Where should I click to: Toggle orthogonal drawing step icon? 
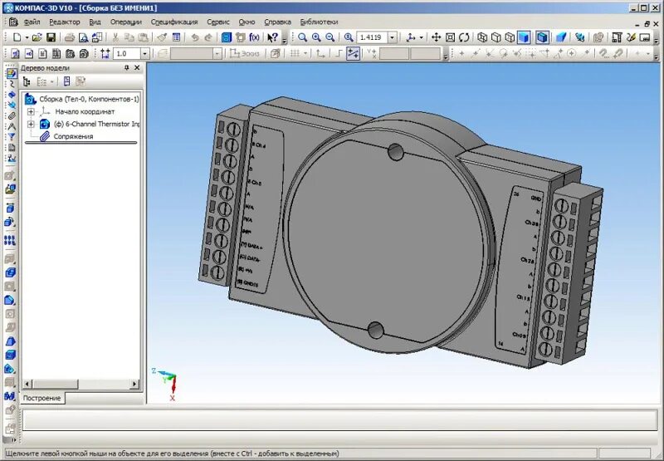339,54
